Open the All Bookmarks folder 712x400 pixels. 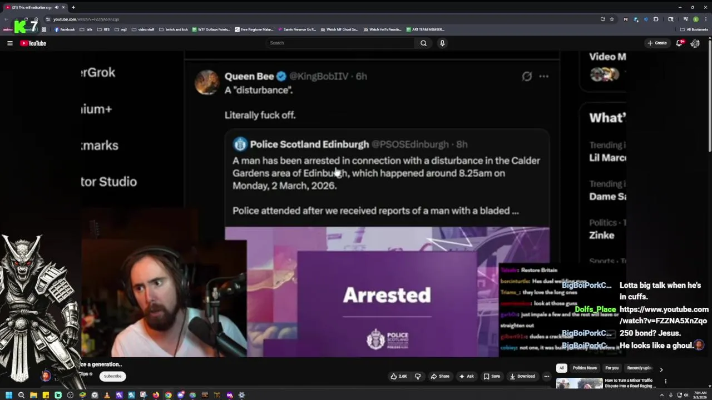point(694,29)
